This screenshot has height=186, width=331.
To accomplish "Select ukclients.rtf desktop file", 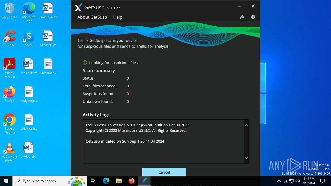I will [48, 38].
